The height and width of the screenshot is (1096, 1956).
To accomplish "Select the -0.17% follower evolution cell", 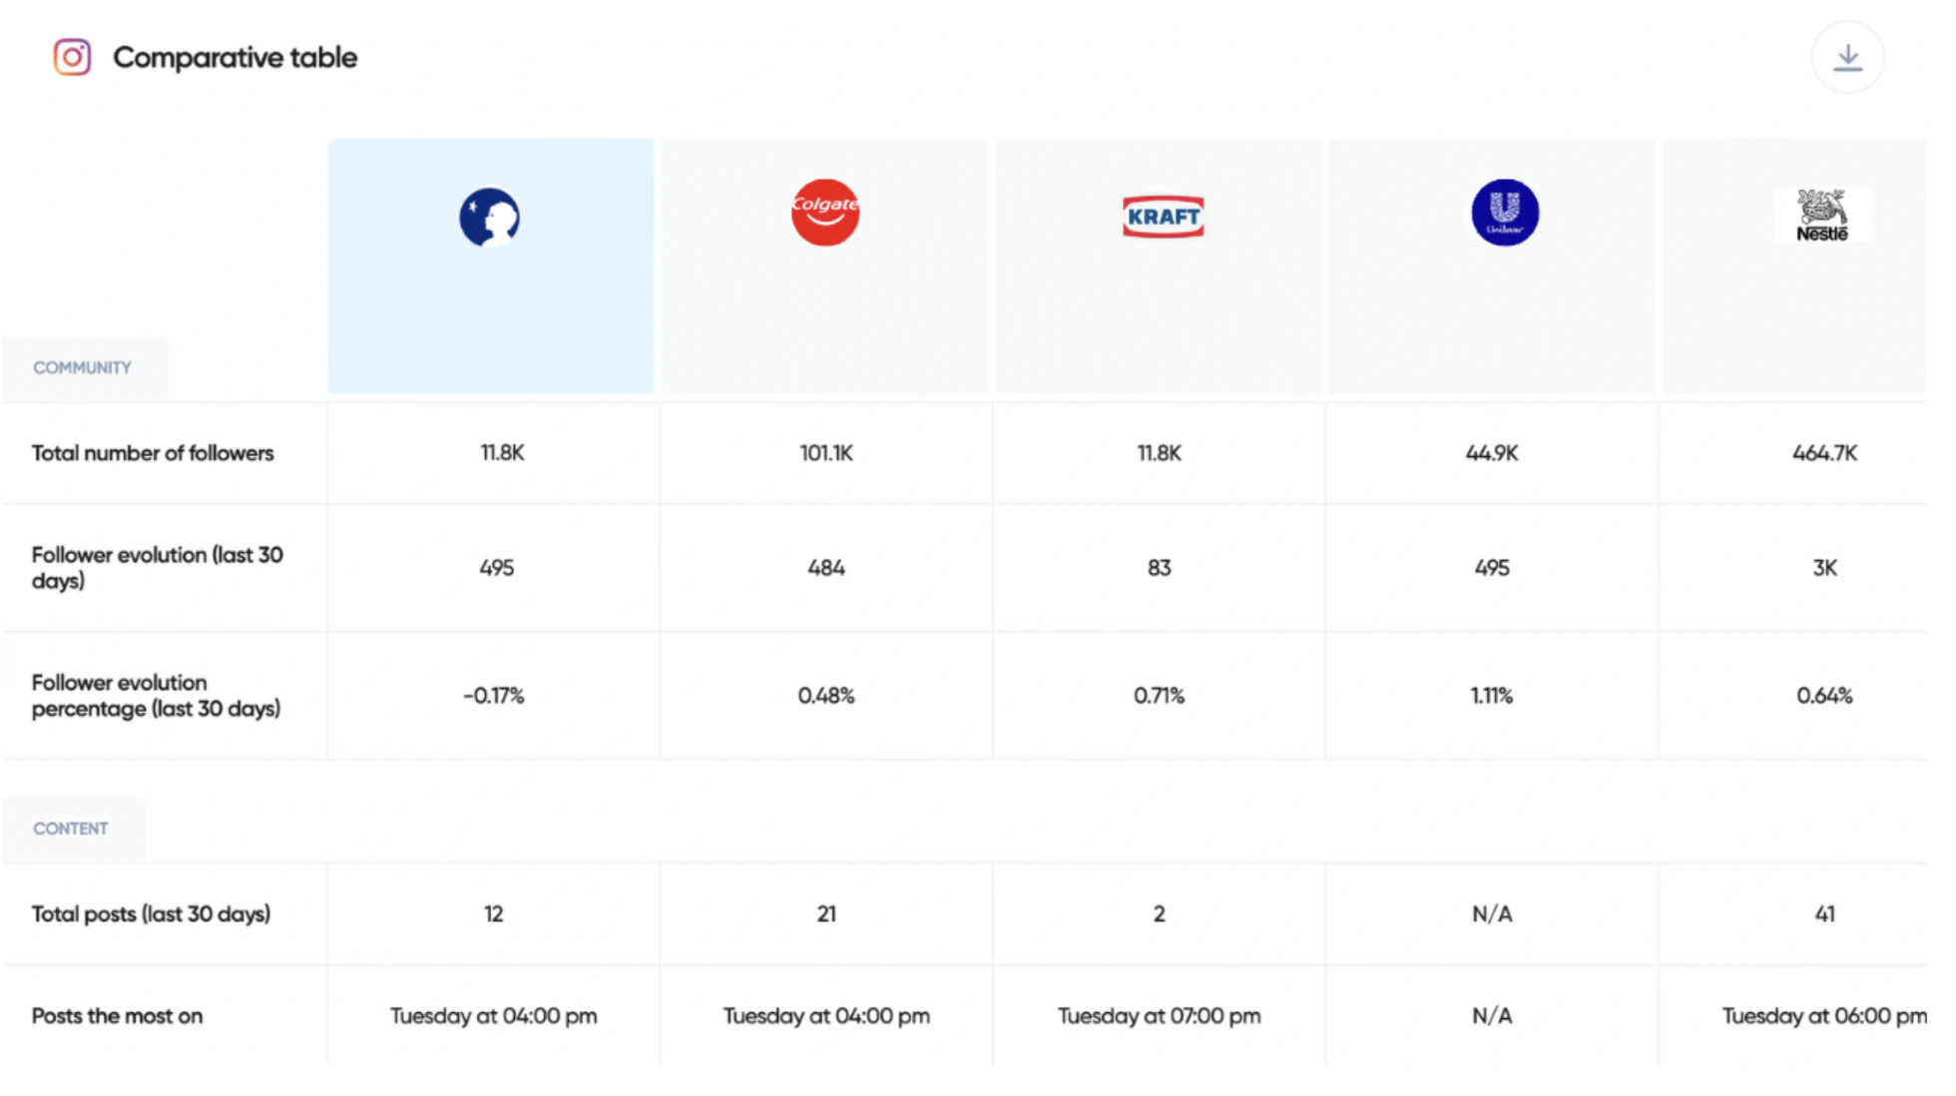I will pyautogui.click(x=493, y=696).
